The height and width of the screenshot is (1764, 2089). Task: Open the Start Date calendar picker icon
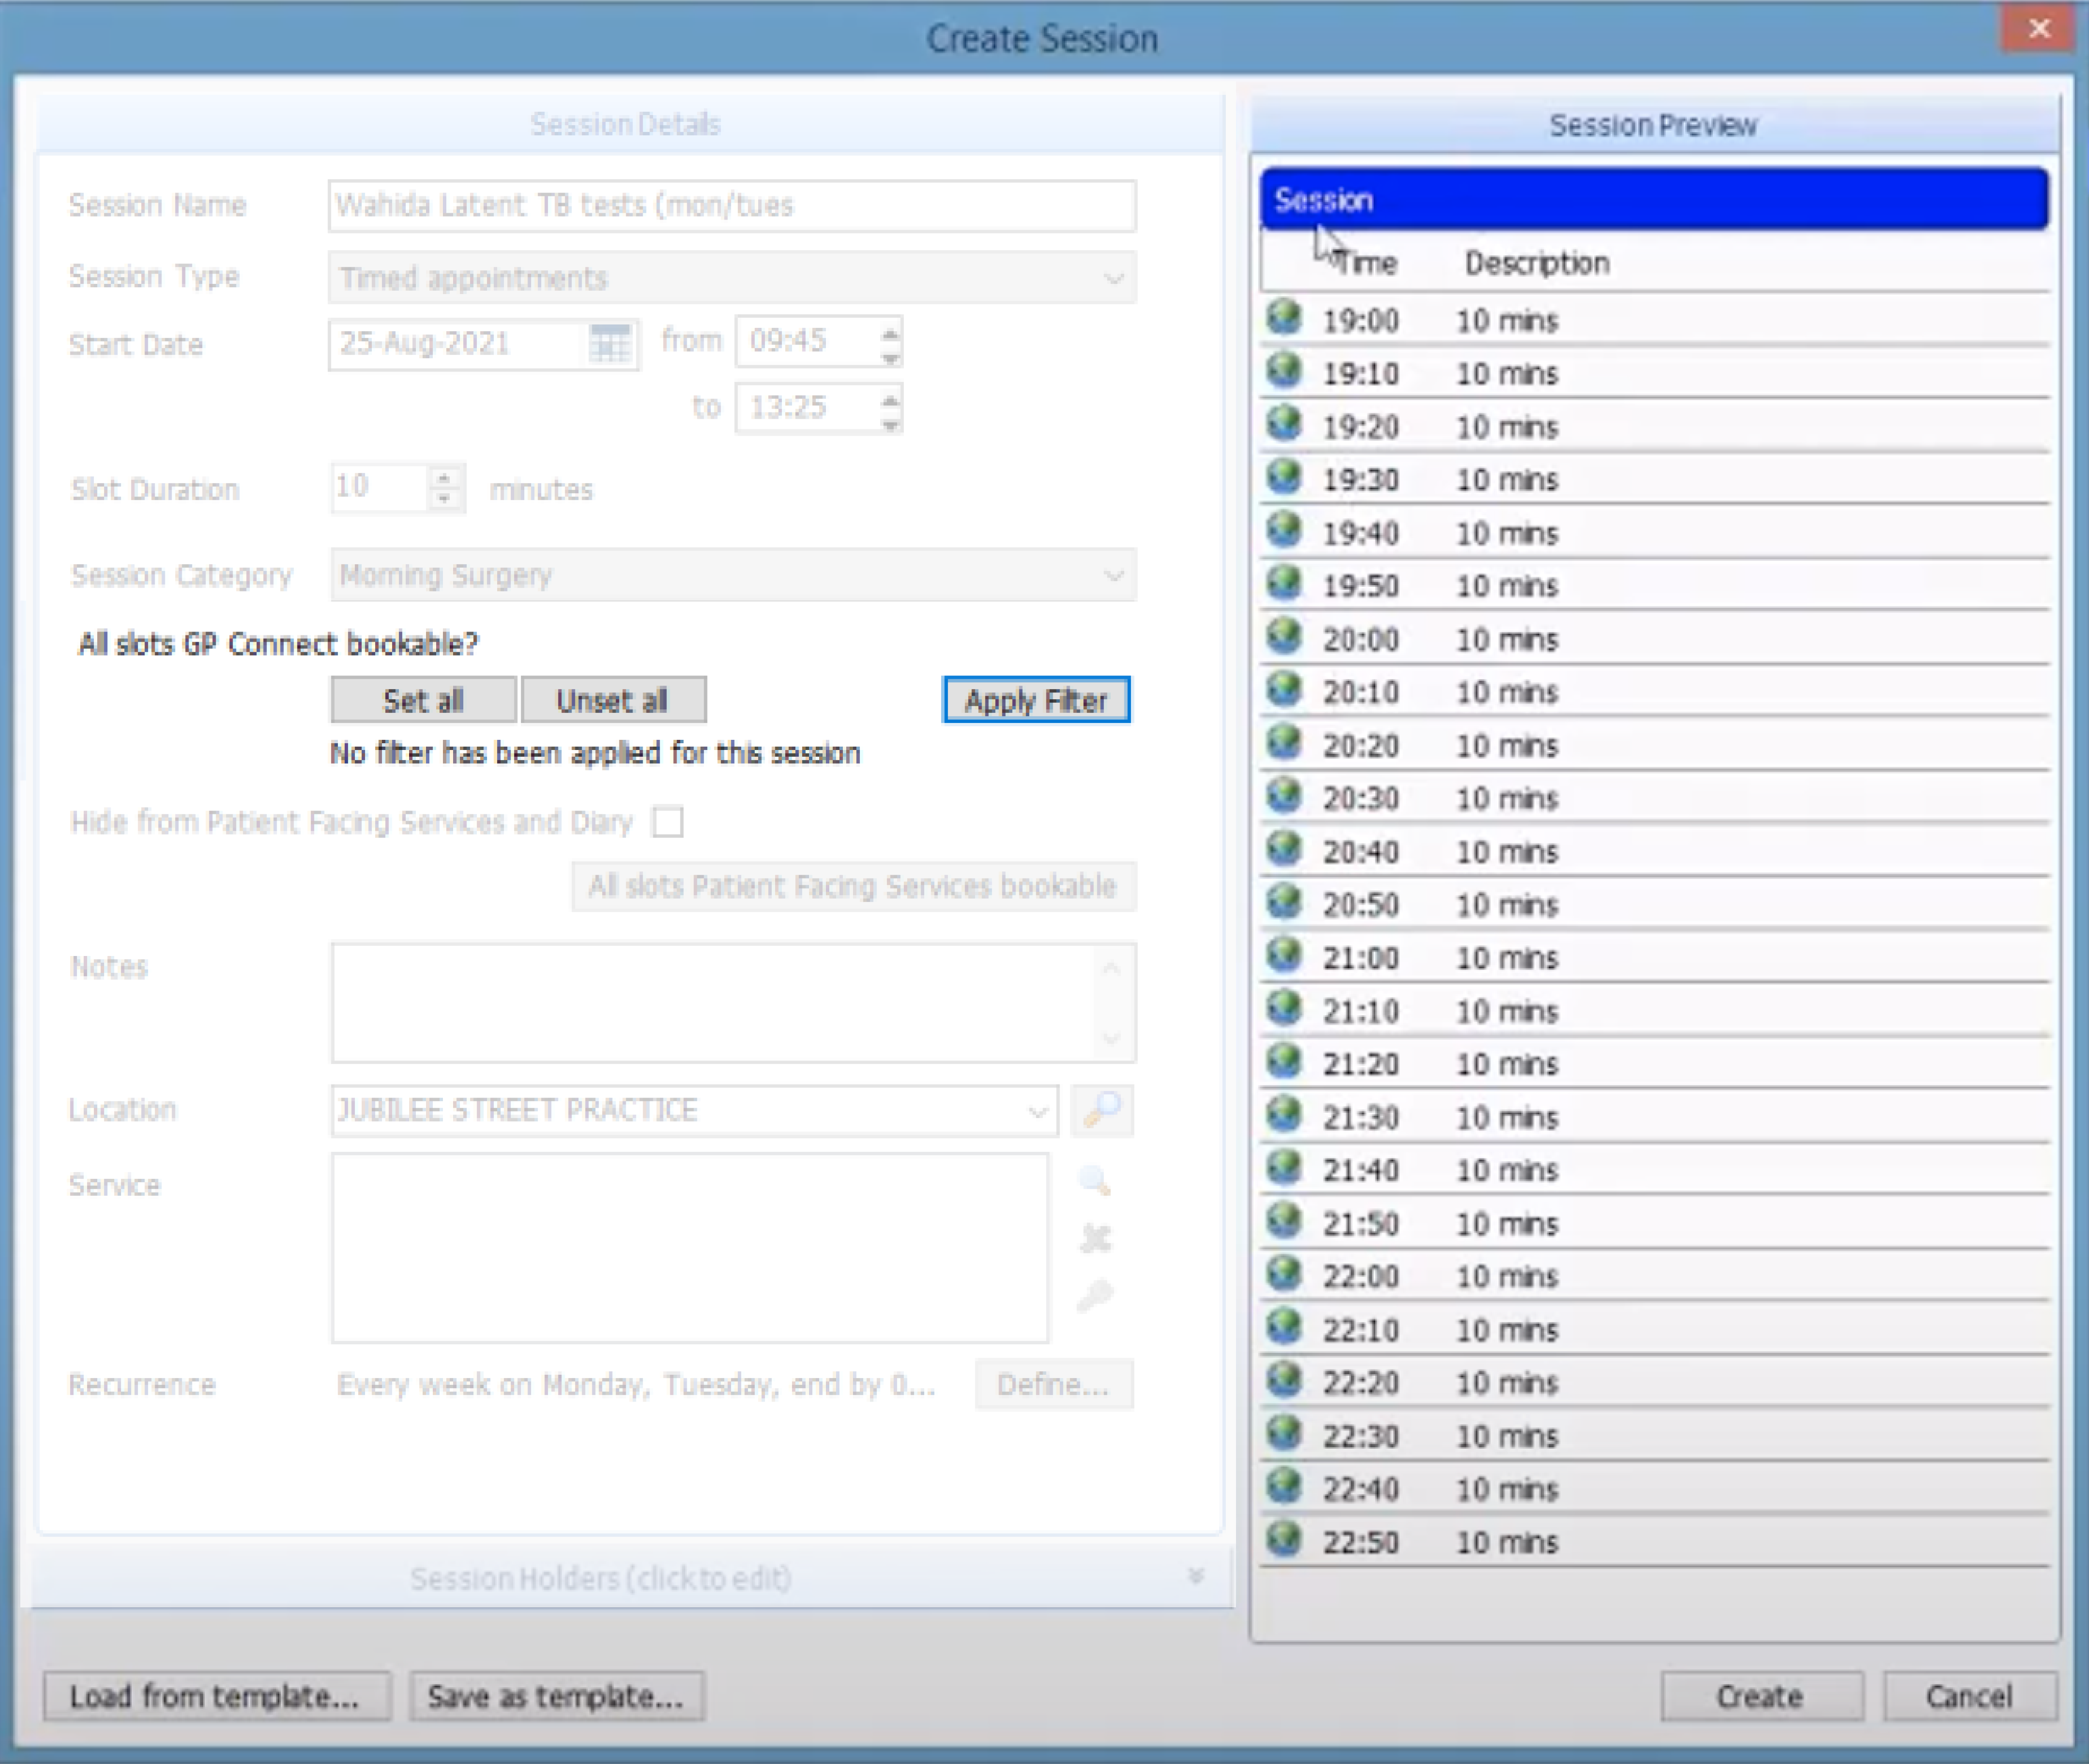(610, 344)
